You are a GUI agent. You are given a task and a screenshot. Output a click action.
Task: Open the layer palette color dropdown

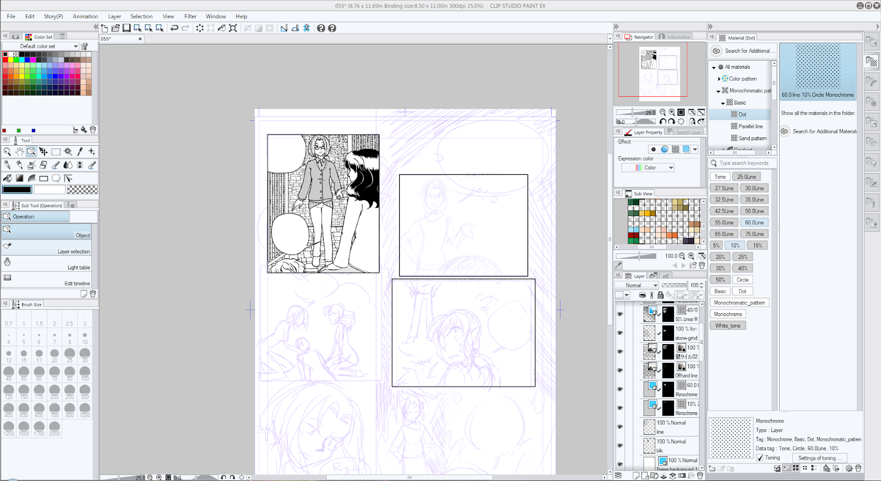point(622,295)
